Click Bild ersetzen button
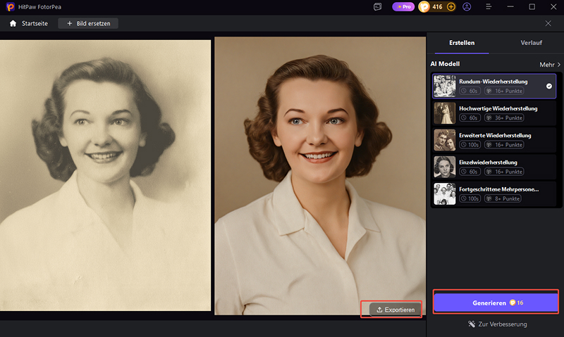 tap(88, 23)
